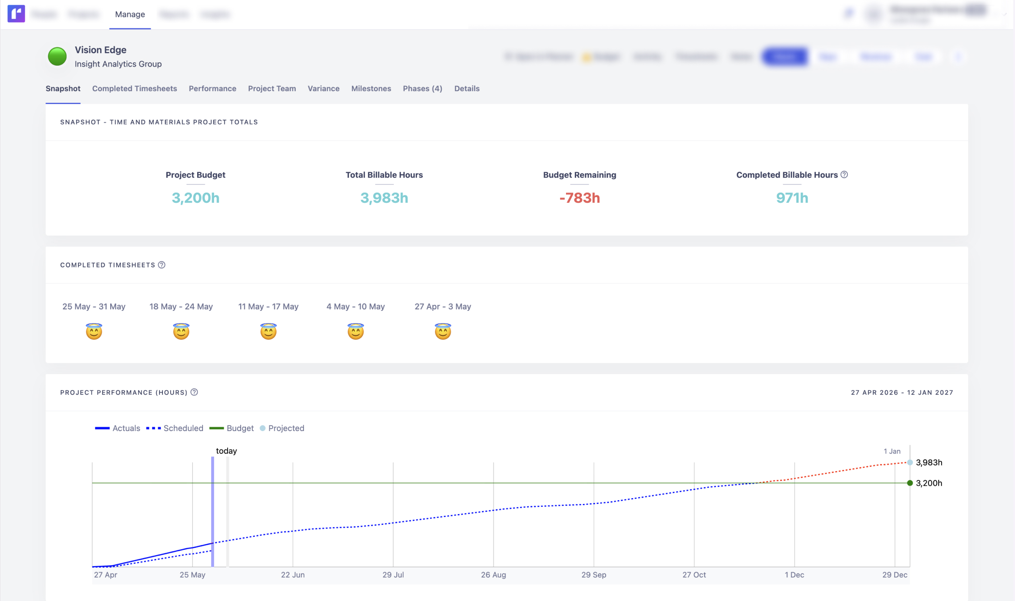Click the 29 Sep axis label
Image resolution: width=1015 pixels, height=601 pixels.
(594, 575)
